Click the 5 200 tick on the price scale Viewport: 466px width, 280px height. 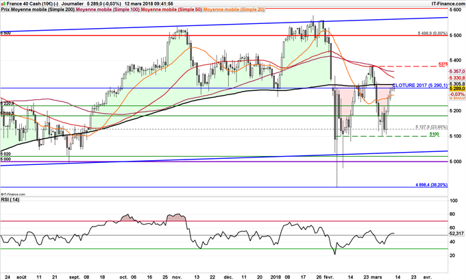[x=456, y=111]
